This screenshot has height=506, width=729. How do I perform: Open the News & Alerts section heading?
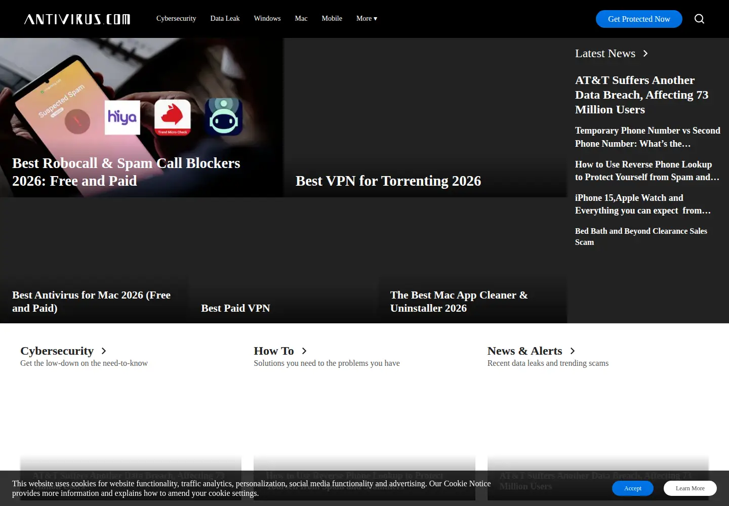coord(524,351)
